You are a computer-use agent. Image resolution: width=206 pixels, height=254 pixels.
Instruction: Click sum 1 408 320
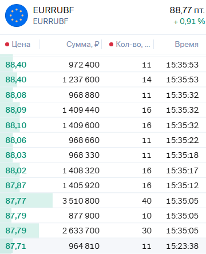coord(81,170)
